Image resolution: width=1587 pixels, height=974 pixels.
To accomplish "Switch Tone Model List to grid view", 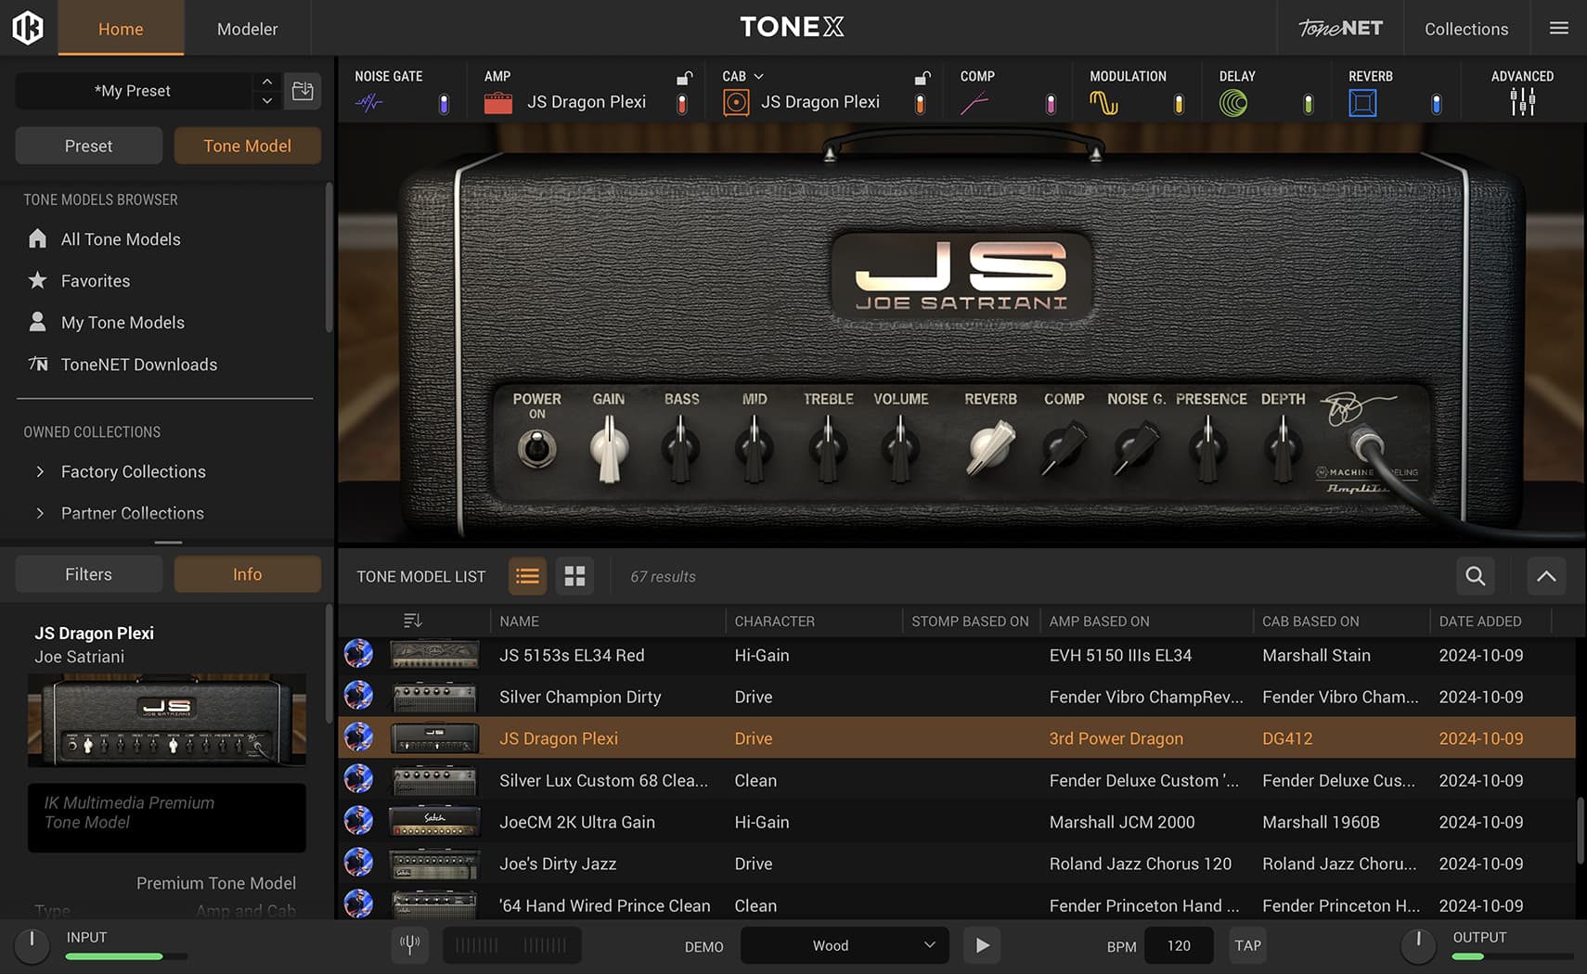I will [x=574, y=576].
